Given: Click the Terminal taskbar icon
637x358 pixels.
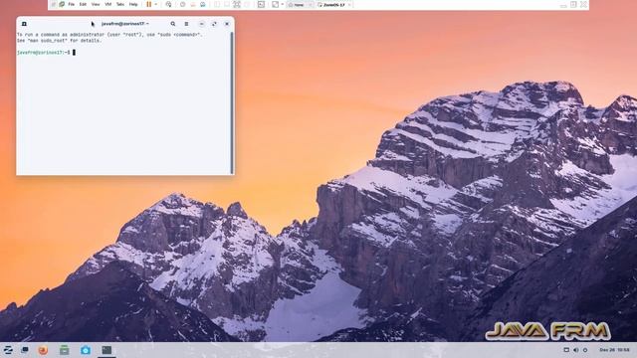Looking at the screenshot, I should tap(106, 350).
